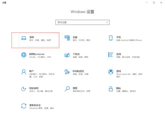
Task: Open Update & Security arrows icon
Action: 24,106
